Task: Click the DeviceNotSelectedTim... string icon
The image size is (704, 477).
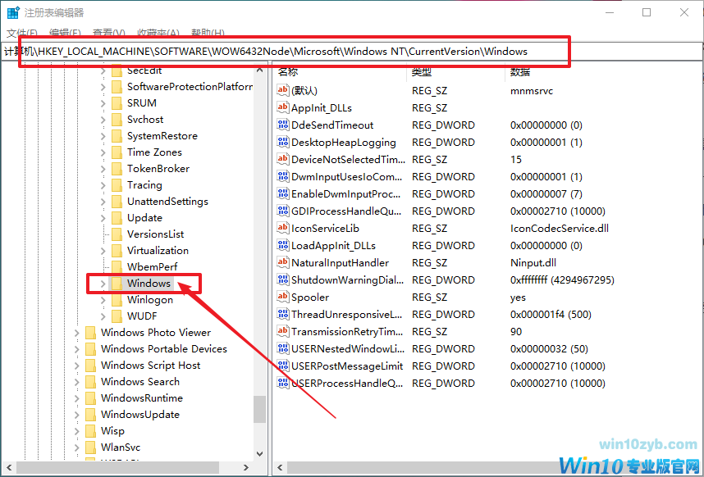Action: [x=283, y=159]
